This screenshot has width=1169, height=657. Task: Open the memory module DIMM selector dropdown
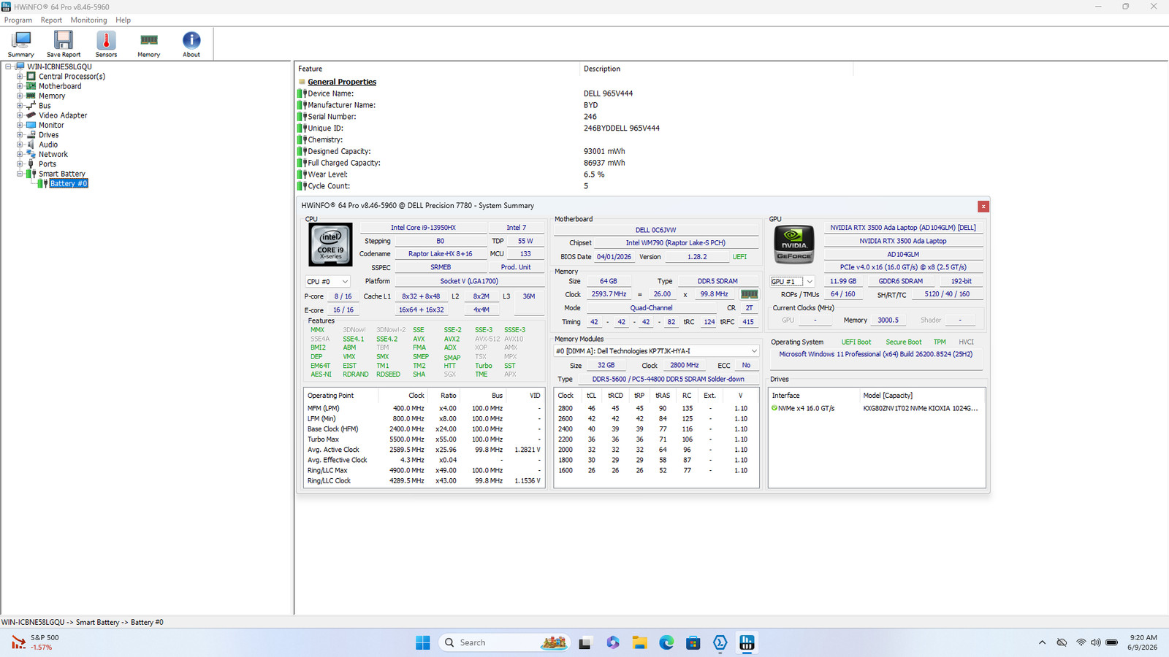[x=656, y=351]
